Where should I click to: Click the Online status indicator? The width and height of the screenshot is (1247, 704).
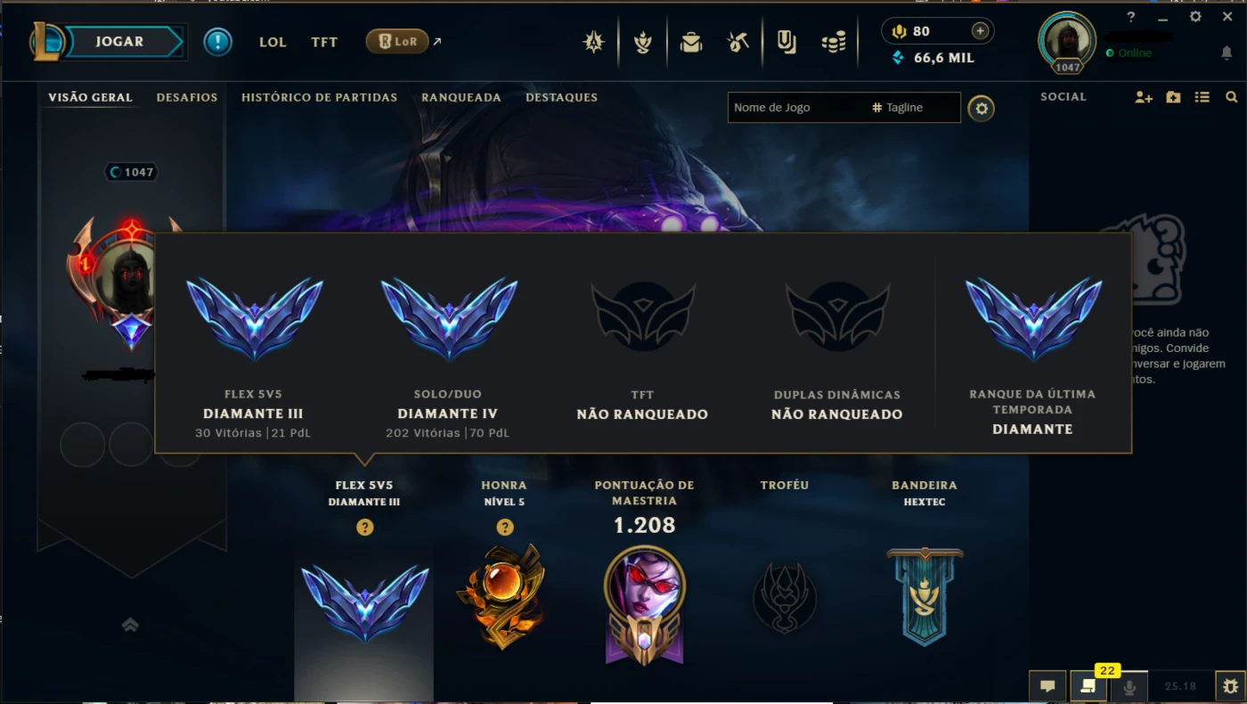(1129, 53)
